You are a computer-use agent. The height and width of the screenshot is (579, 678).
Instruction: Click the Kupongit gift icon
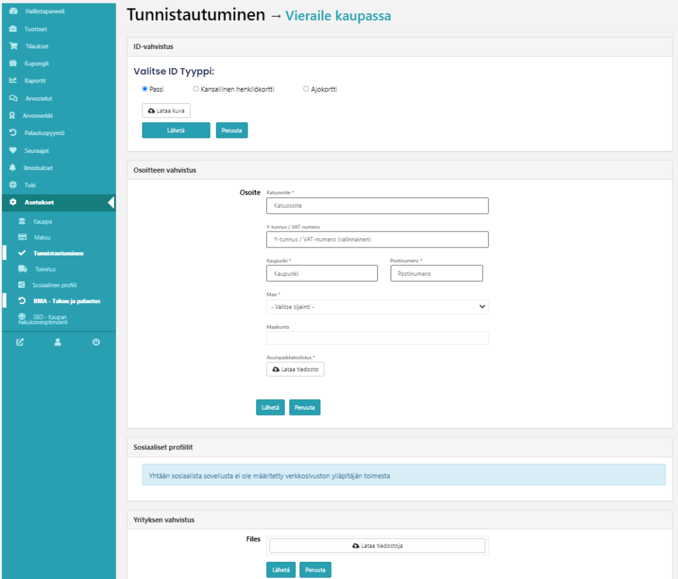pyautogui.click(x=13, y=64)
